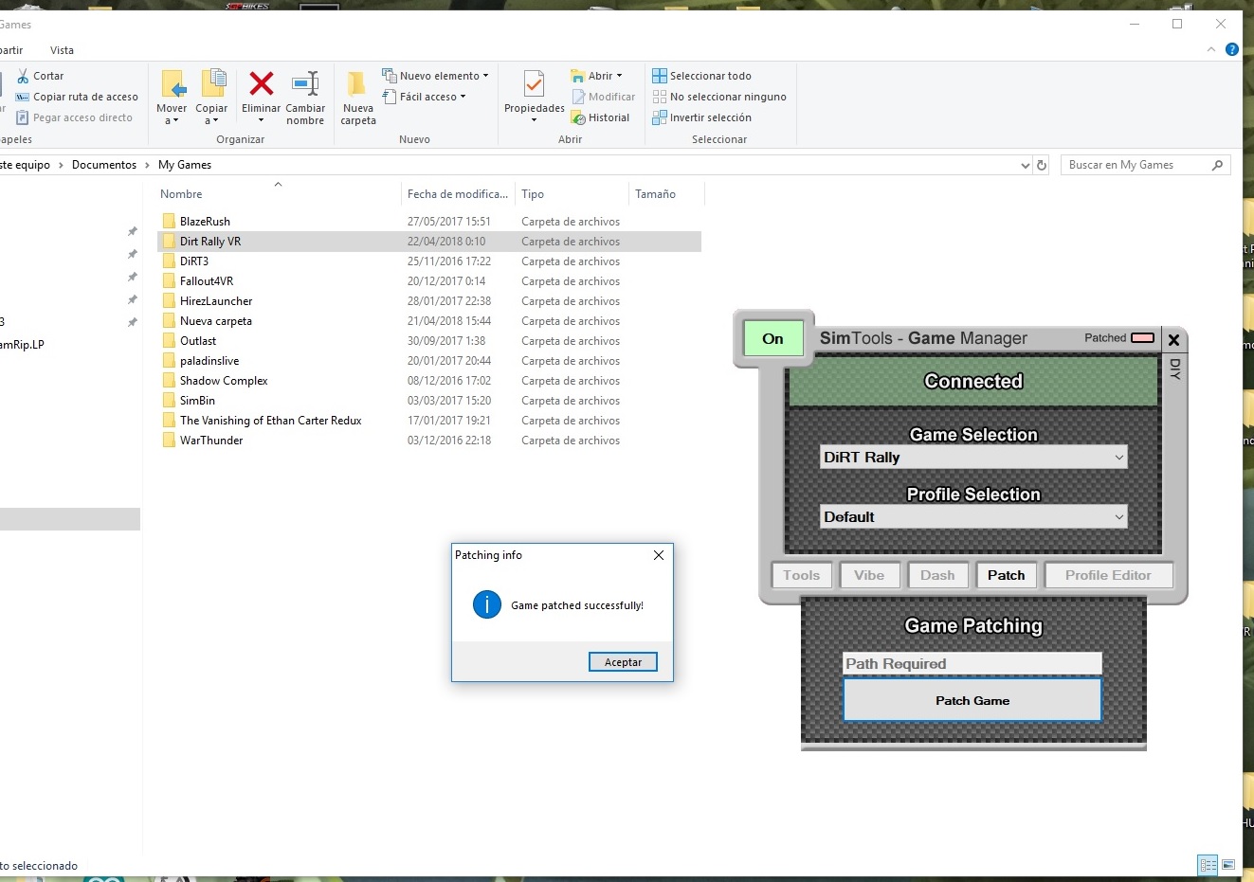Viewport: 1254px width, 882px height.
Task: Click Pegar acceso directo icon
Action: tap(23, 117)
